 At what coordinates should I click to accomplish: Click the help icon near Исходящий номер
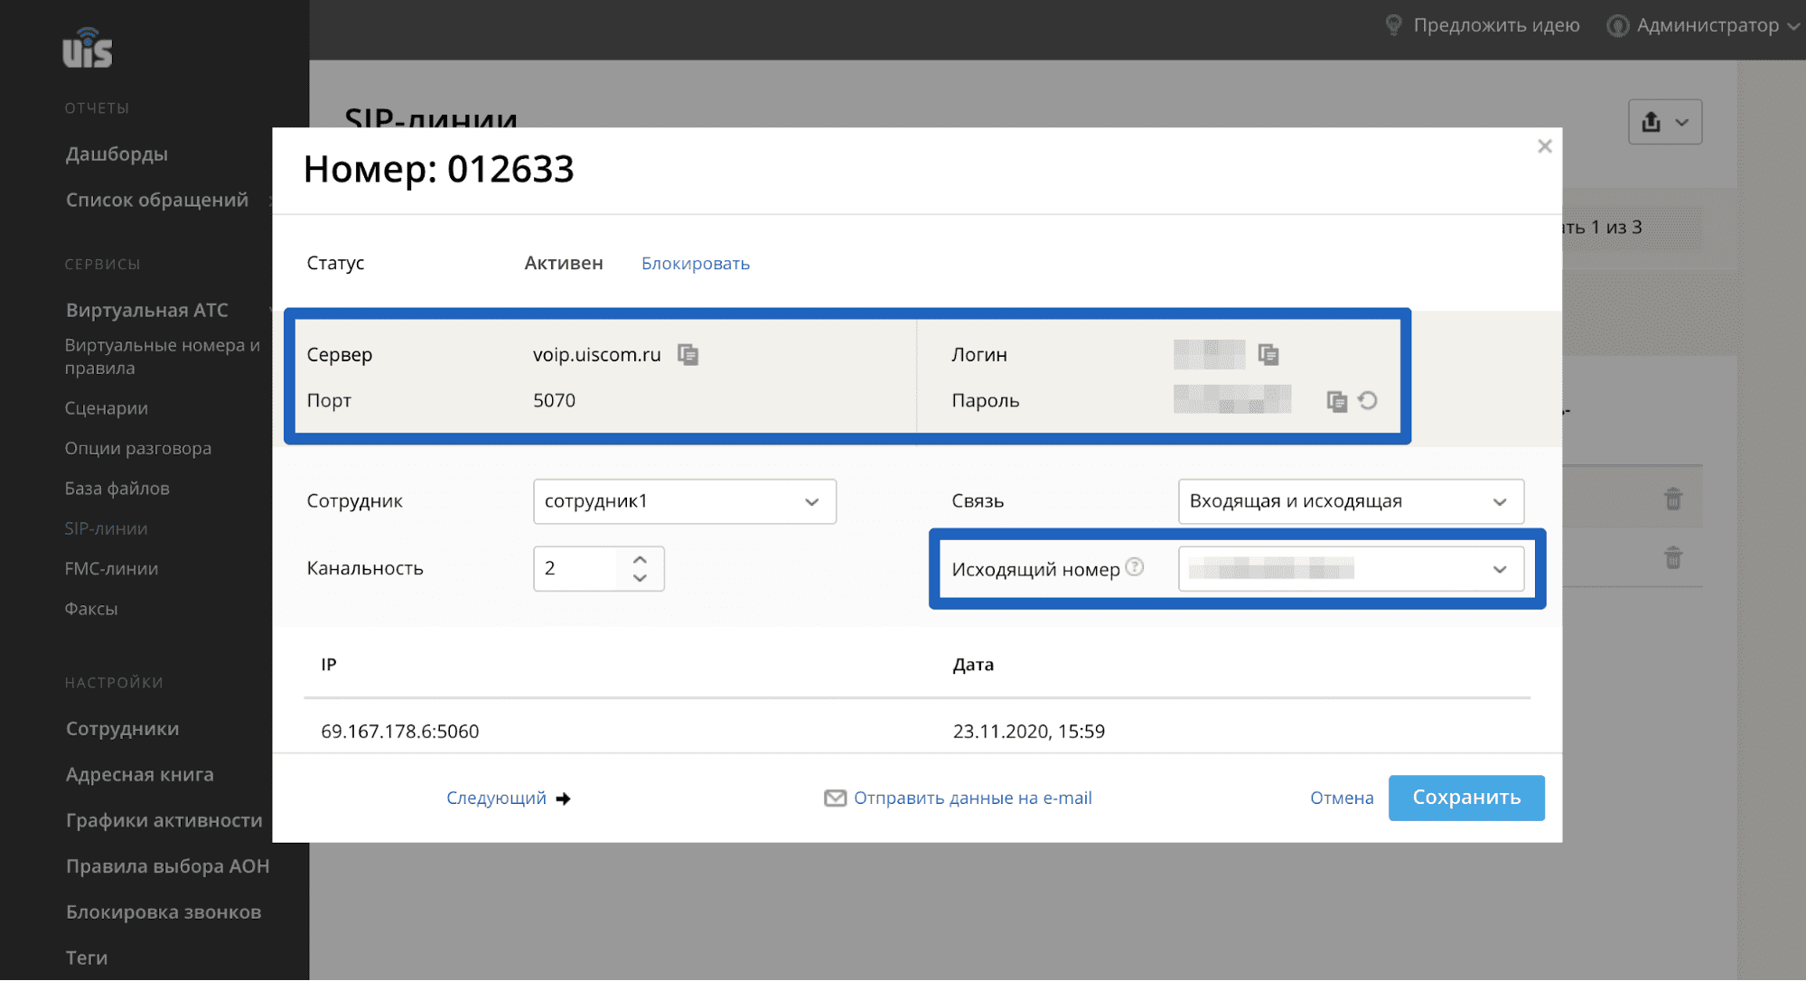[1136, 567]
